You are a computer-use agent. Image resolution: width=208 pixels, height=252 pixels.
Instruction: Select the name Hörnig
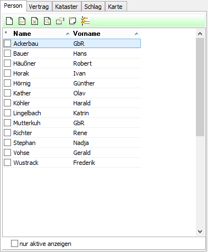point(22,83)
